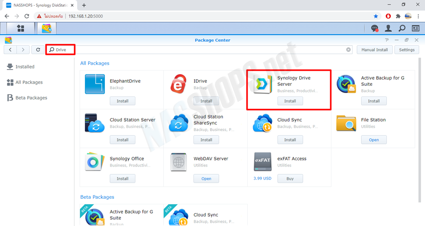Refresh the Package Center list
The width and height of the screenshot is (425, 226).
(38, 50)
